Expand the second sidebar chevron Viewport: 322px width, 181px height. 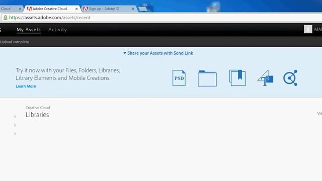point(15,125)
